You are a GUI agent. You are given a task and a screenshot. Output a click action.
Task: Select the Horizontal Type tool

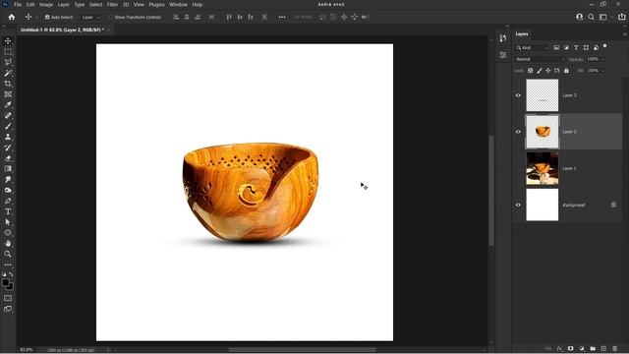8,211
